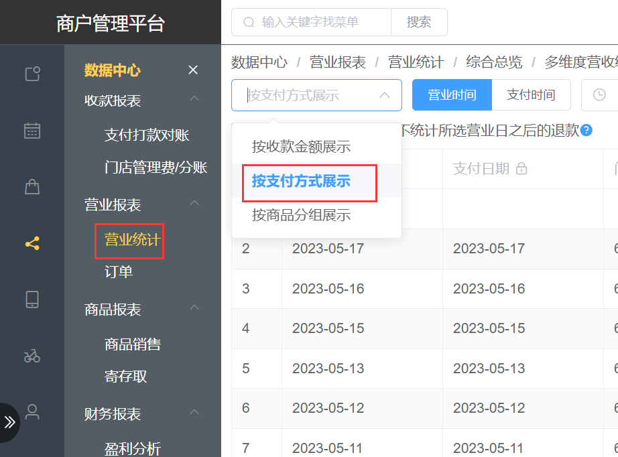Select the yellow share-nodes data center icon
The width and height of the screenshot is (618, 457).
click(32, 243)
